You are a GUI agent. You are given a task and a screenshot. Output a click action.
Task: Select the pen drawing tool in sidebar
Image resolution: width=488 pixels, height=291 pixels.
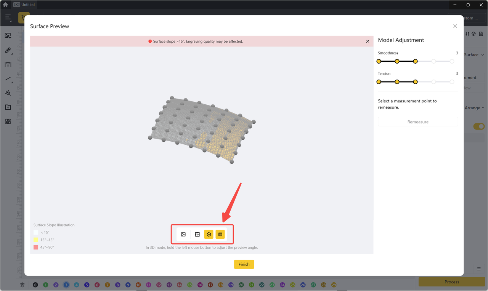point(8,50)
